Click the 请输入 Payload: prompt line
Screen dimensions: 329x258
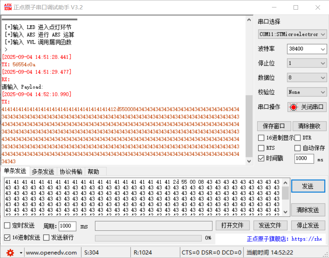click(22, 87)
